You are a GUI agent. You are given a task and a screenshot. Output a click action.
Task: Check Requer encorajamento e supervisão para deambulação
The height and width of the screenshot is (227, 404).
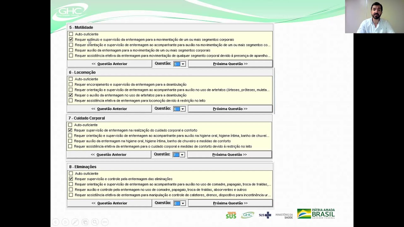[x=71, y=84]
